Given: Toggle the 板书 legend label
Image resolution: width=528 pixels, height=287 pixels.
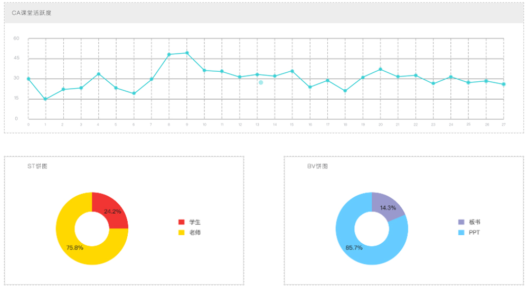Looking at the screenshot, I should pos(475,222).
